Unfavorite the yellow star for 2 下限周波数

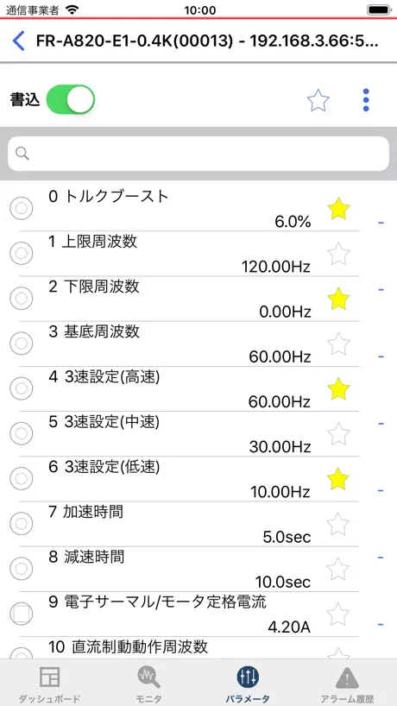338,299
